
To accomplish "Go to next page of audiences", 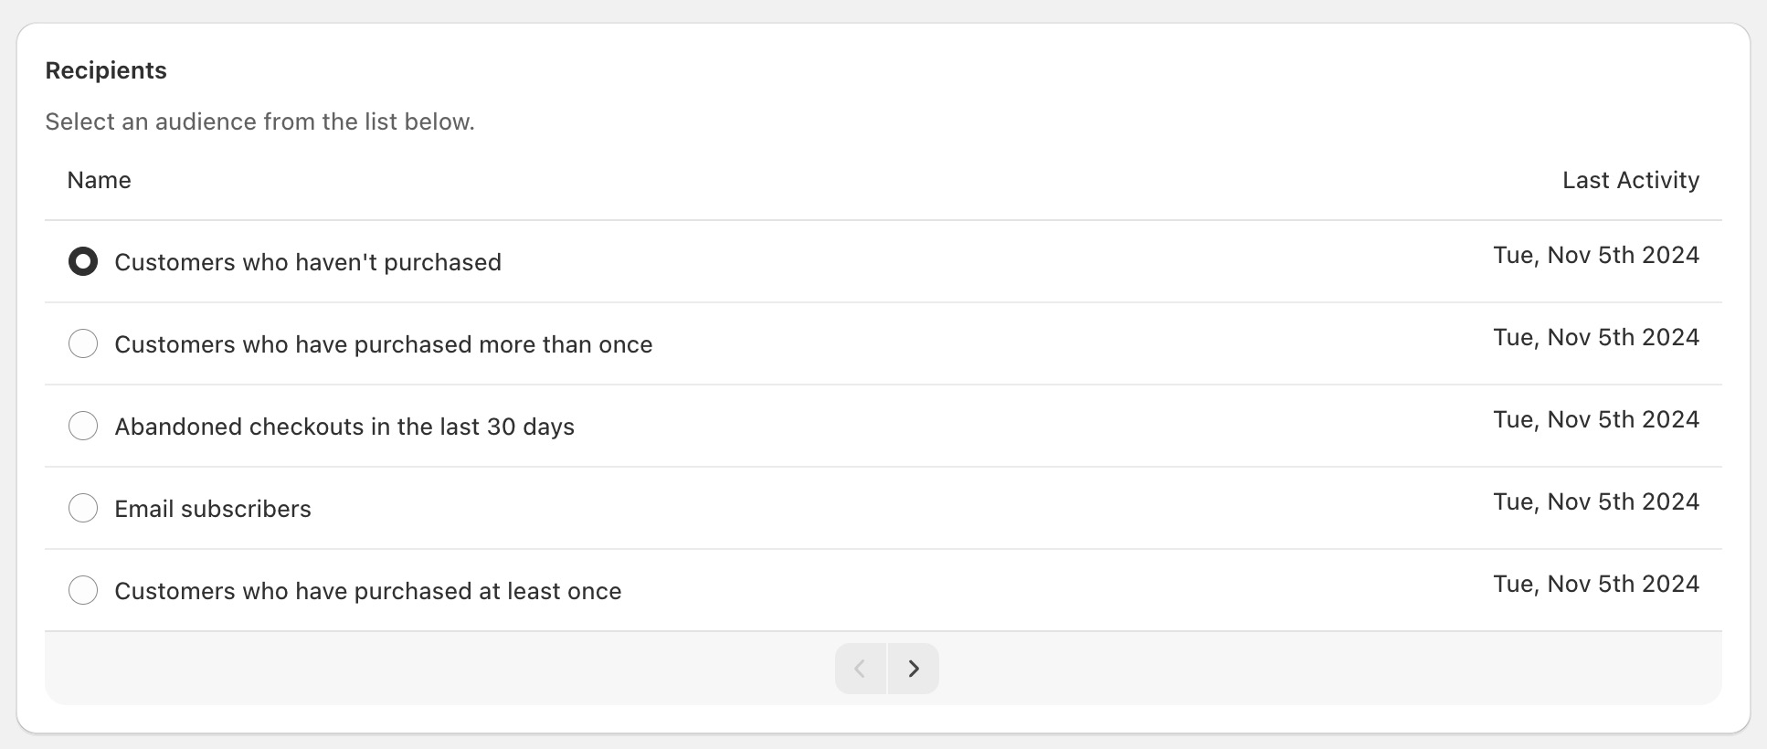I will 913,669.
